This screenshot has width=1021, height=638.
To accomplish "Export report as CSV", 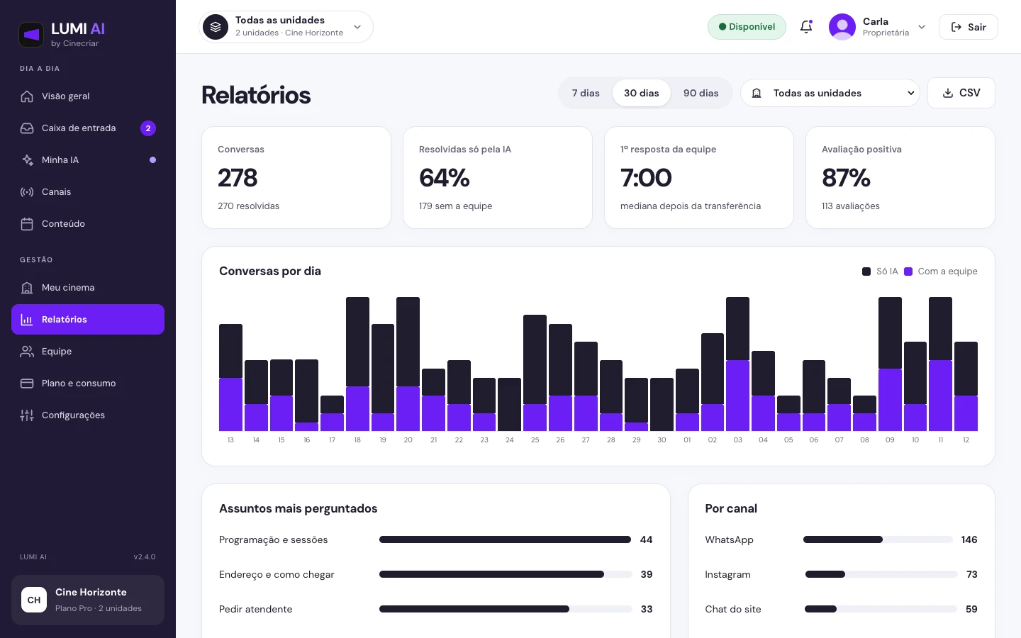I will pyautogui.click(x=961, y=93).
